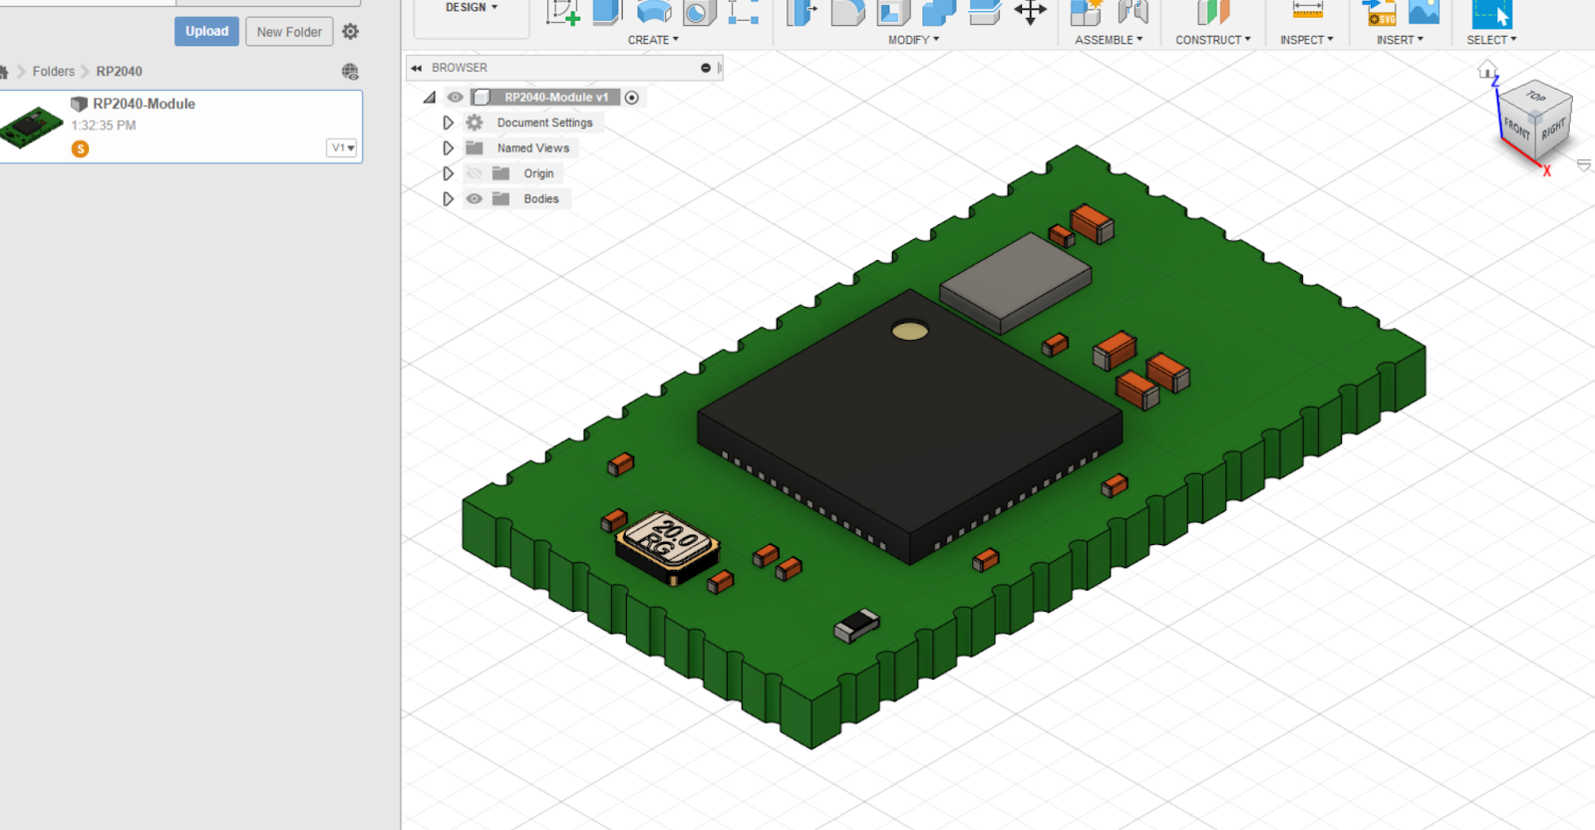Click the Insert SVG icon

[x=1380, y=13]
